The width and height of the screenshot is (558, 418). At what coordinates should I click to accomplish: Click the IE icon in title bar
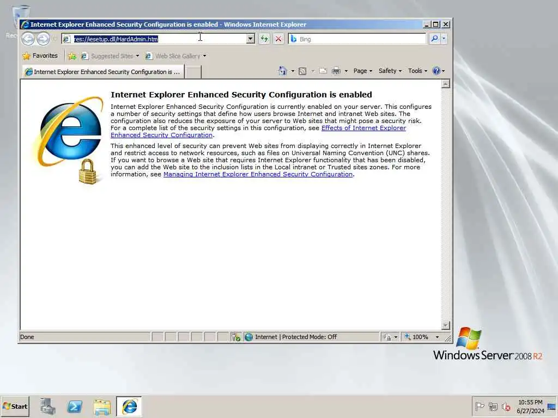coord(25,24)
